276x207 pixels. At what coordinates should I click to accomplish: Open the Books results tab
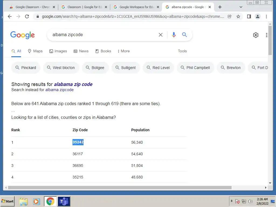[x=103, y=51]
